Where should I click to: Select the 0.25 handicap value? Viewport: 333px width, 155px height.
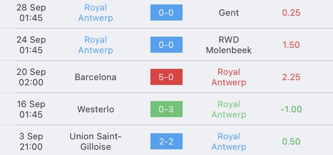(291, 13)
